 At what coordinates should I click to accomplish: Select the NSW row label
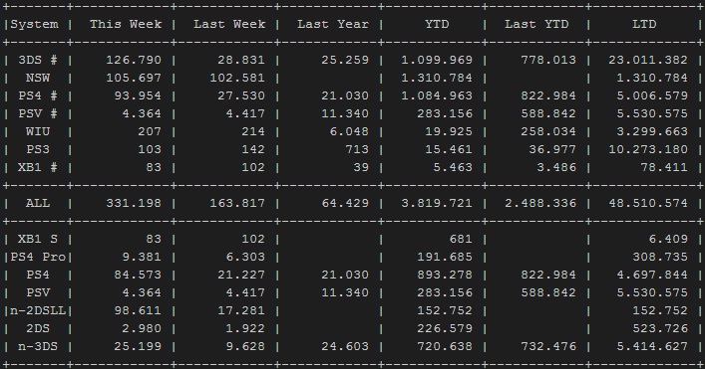click(38, 78)
